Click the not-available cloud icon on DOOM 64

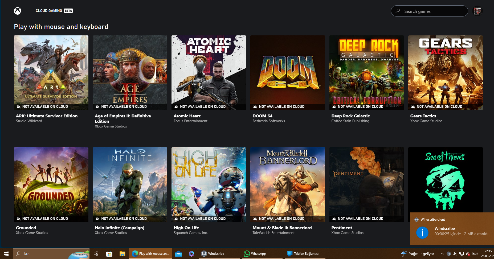tap(255, 106)
